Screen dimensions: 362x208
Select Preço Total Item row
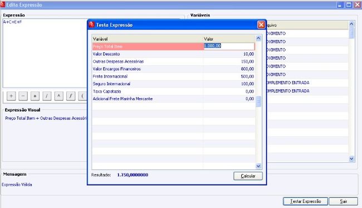(x=174, y=46)
